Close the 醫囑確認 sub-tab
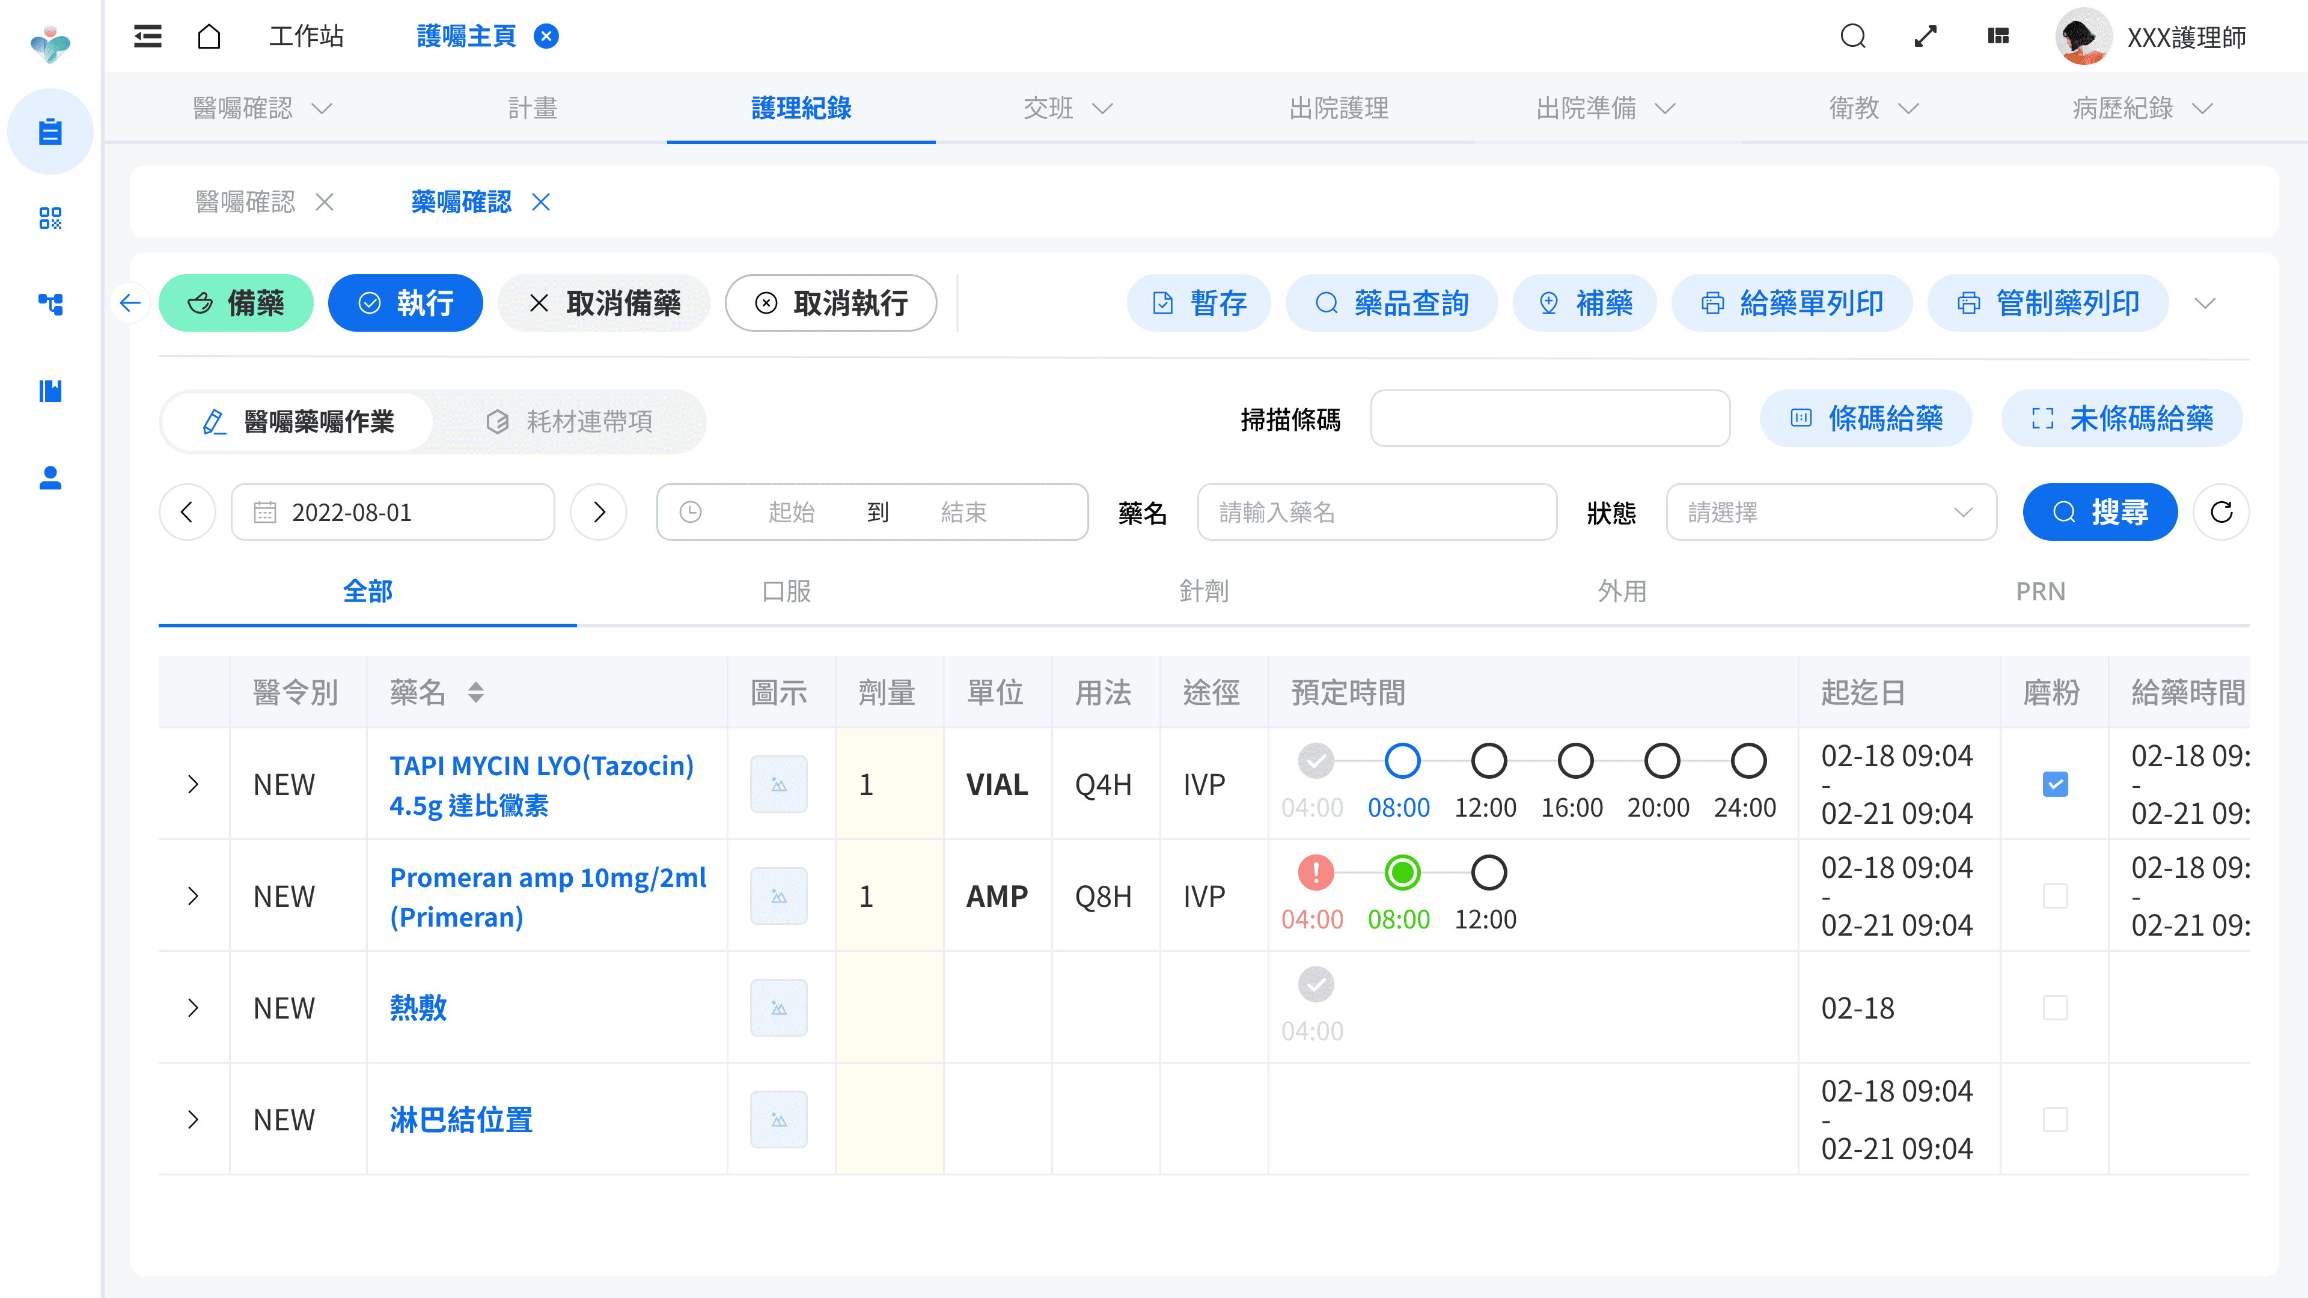The height and width of the screenshot is (1298, 2308). click(x=325, y=203)
